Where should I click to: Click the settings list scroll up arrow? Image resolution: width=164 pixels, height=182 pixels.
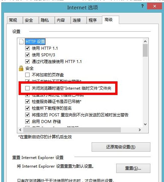[x=145, y=41]
